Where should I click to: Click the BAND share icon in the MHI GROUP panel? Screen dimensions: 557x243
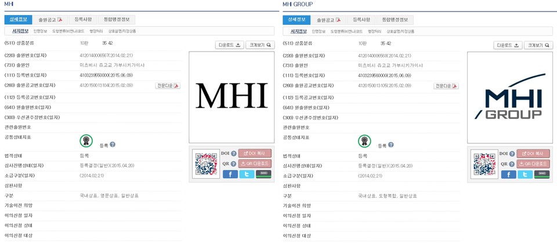[x=542, y=174]
